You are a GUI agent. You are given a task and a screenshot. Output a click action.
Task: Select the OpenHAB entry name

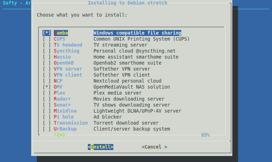(64, 63)
